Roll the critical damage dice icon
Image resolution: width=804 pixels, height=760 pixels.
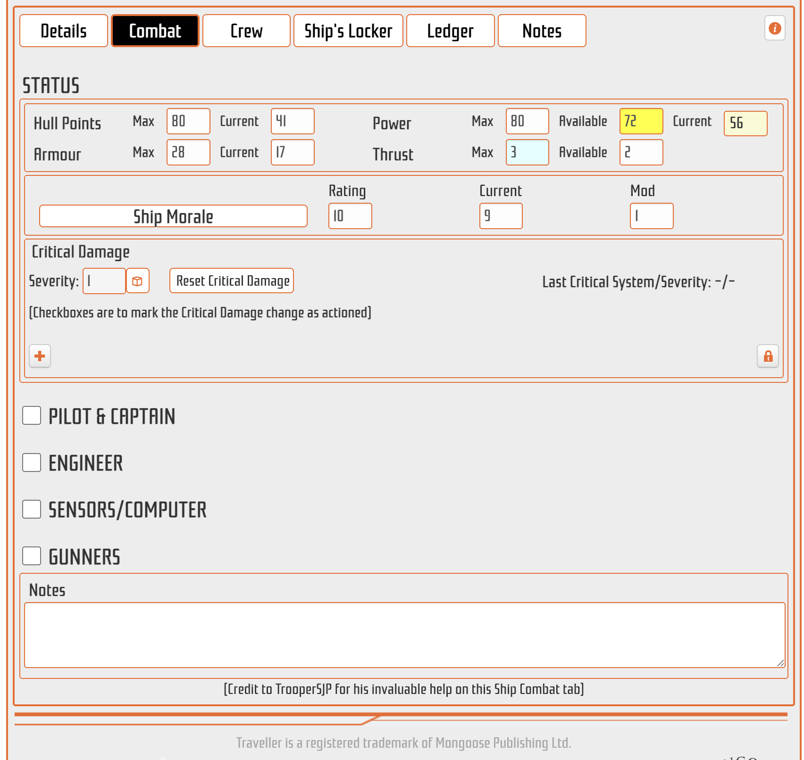(137, 281)
